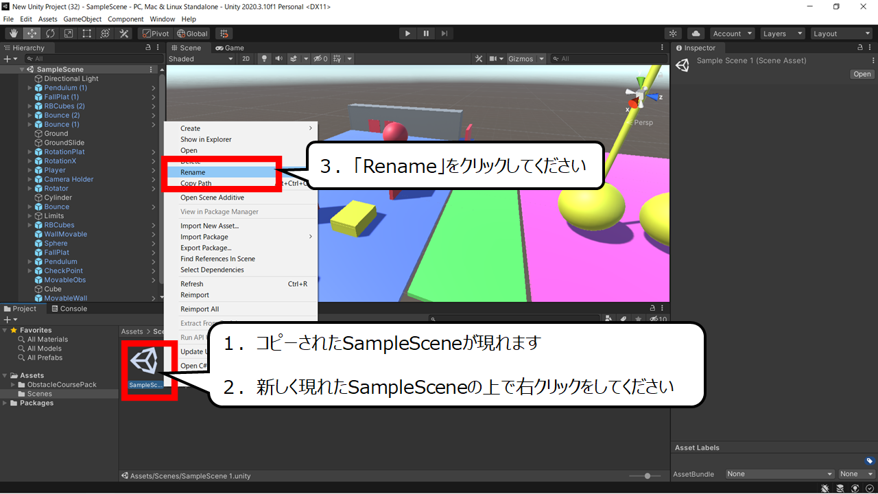Toggle scene effects icon
The width and height of the screenshot is (878, 494).
pos(294,59)
